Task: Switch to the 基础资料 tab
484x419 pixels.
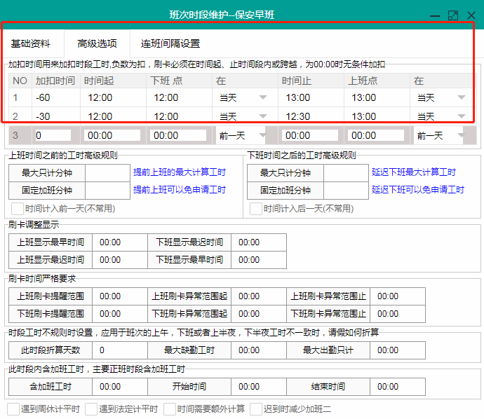Action: (30, 43)
